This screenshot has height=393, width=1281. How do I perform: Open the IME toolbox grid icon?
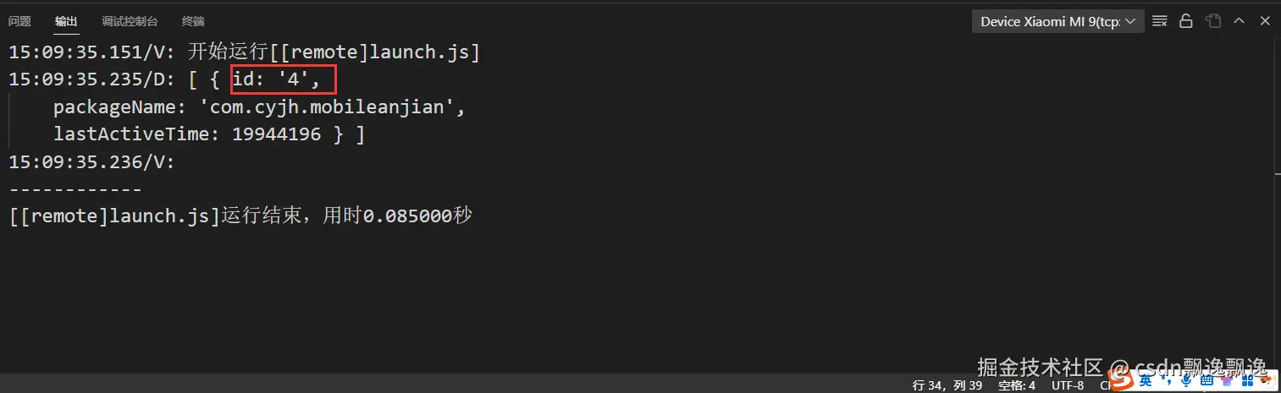pos(1247,381)
